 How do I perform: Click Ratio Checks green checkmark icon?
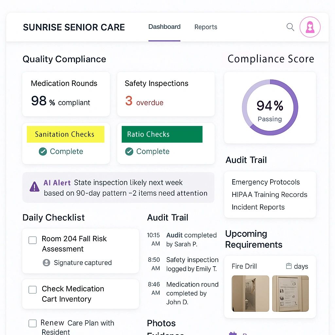pyautogui.click(x=129, y=151)
